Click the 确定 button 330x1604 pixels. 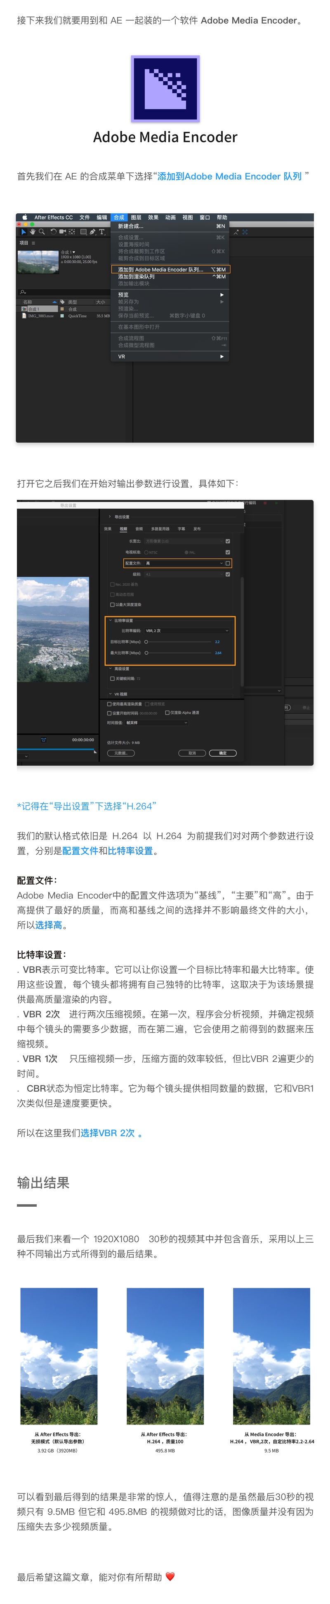(x=223, y=753)
